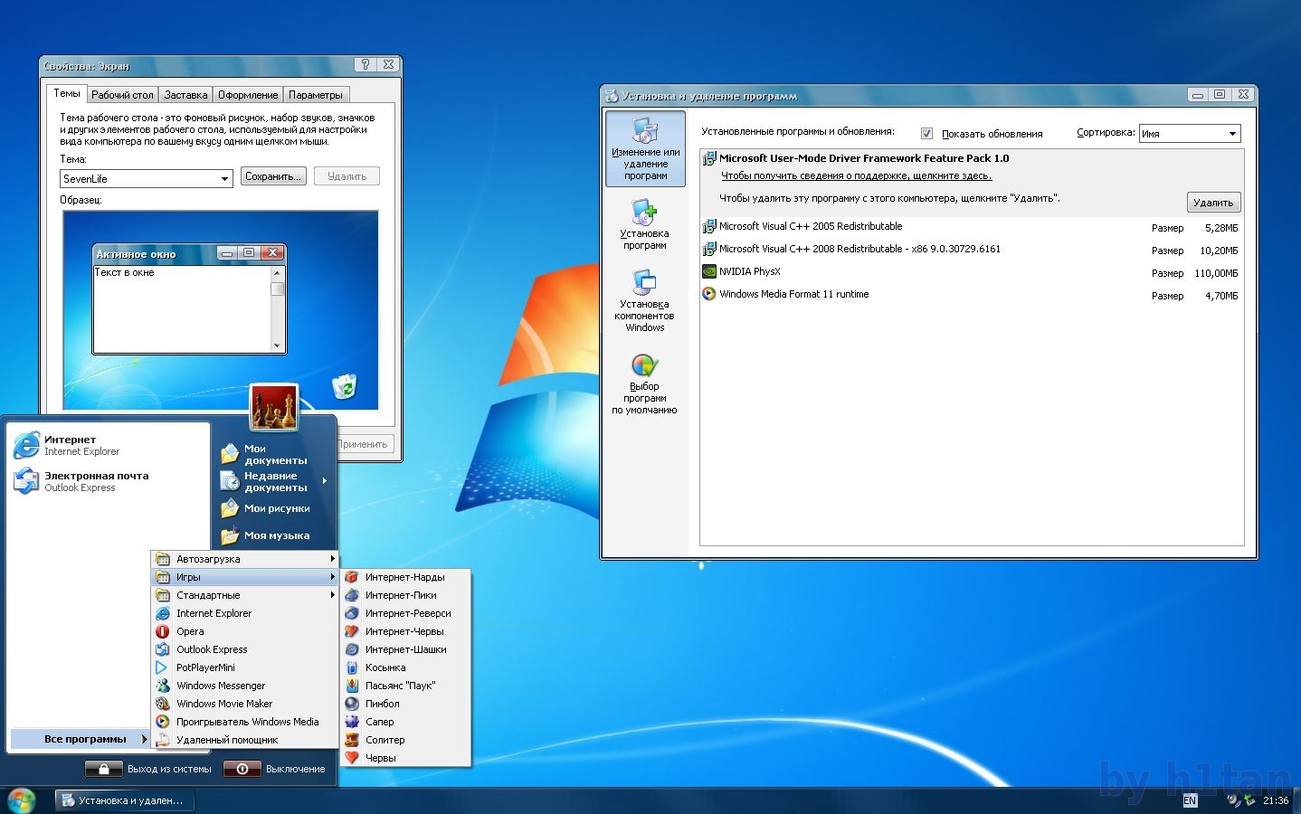Viewport: 1301px width, 814px height.
Task: Launch Интернет-Шашки game
Action: (x=405, y=649)
